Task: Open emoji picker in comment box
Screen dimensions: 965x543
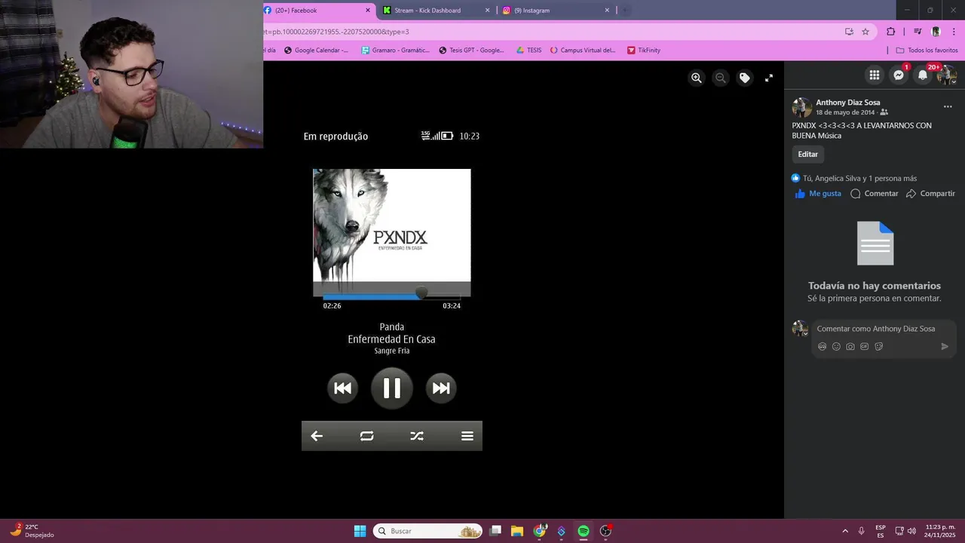Action: click(836, 347)
